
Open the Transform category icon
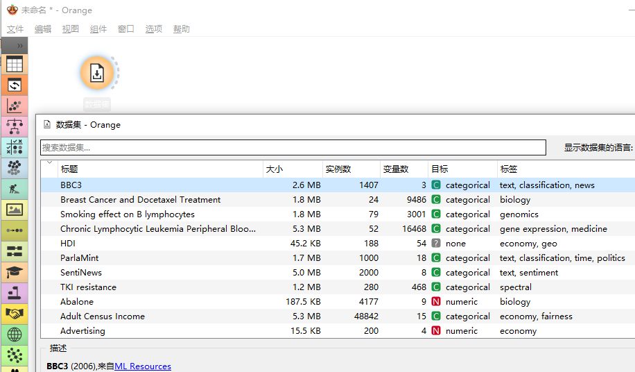[x=15, y=85]
